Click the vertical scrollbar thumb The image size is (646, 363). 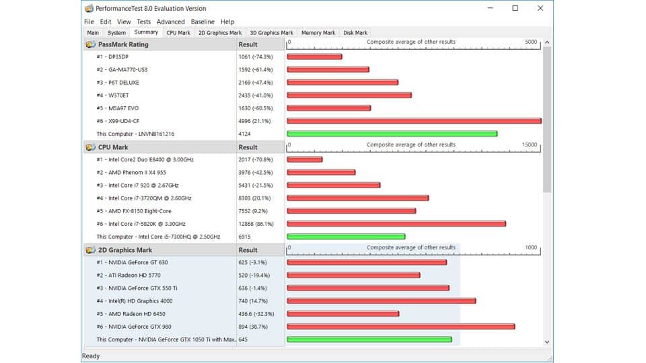(547, 120)
